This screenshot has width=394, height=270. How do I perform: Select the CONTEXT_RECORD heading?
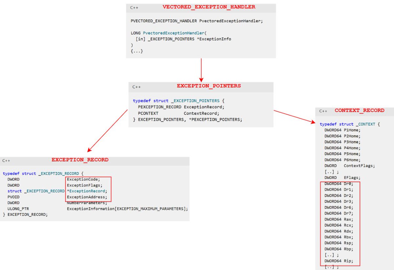coord(360,110)
